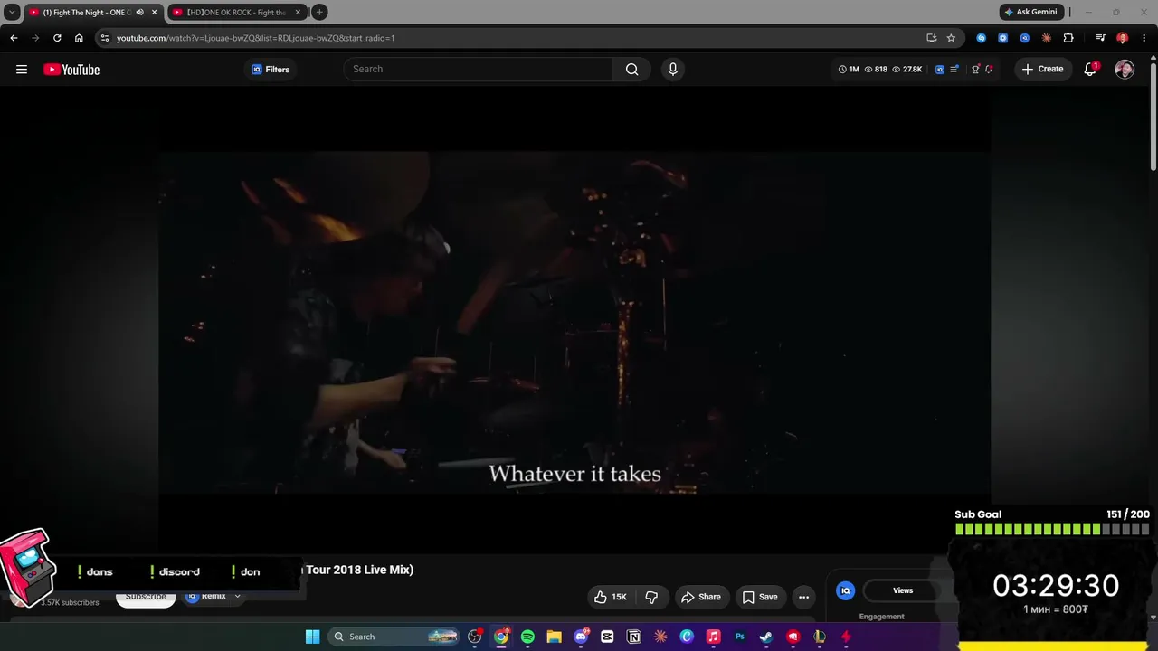Focus the YouTube search field
This screenshot has height=651, width=1158.
479,70
